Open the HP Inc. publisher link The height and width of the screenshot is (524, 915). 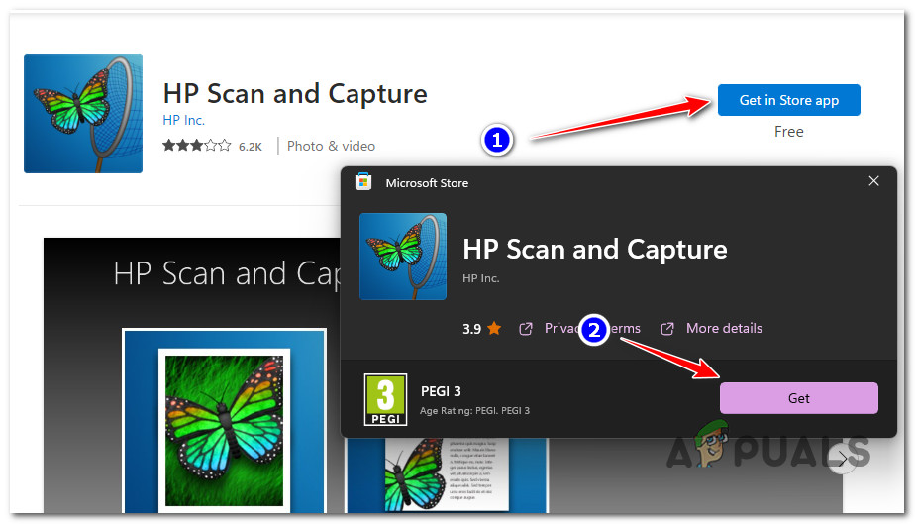[183, 120]
